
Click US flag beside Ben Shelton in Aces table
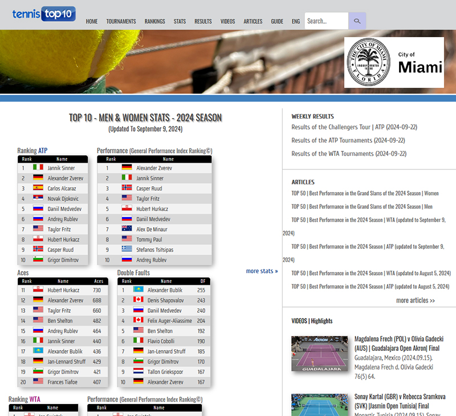[x=38, y=320]
